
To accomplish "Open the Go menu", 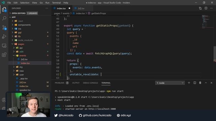I will coord(41,3).
